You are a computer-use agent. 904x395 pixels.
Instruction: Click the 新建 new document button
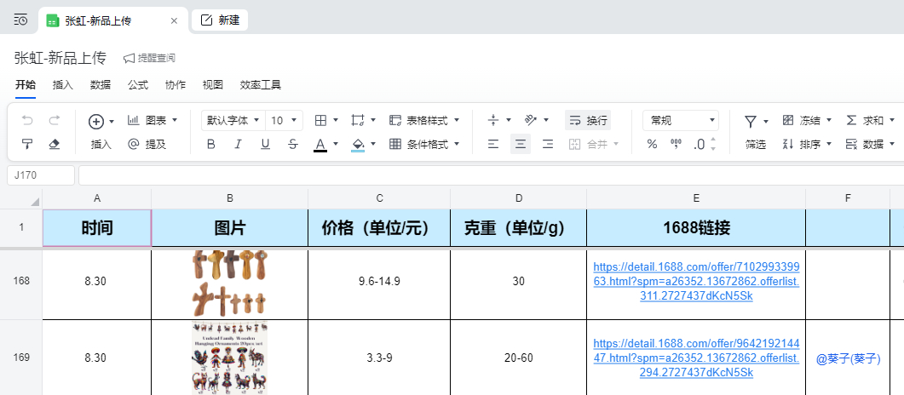pos(220,20)
